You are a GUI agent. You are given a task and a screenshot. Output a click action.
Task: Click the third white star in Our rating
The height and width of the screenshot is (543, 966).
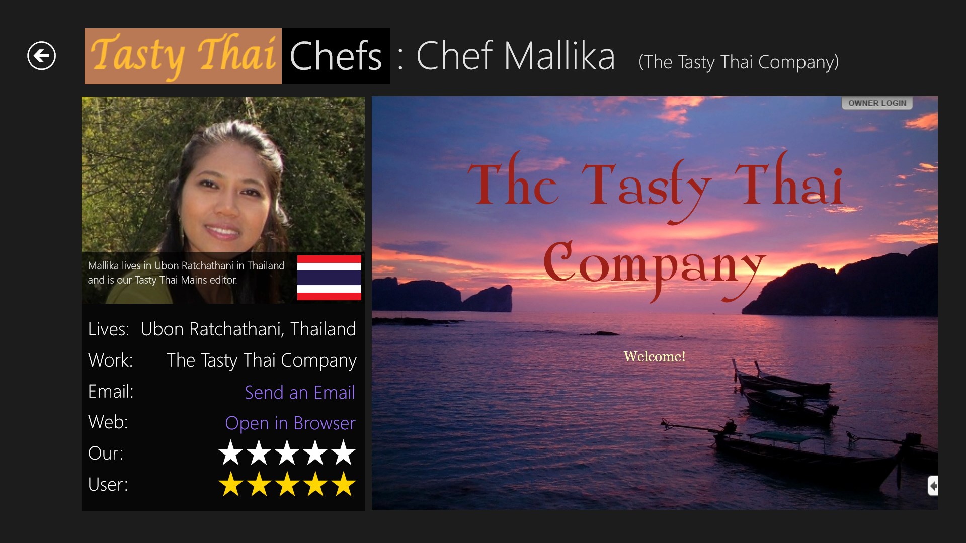tap(287, 452)
